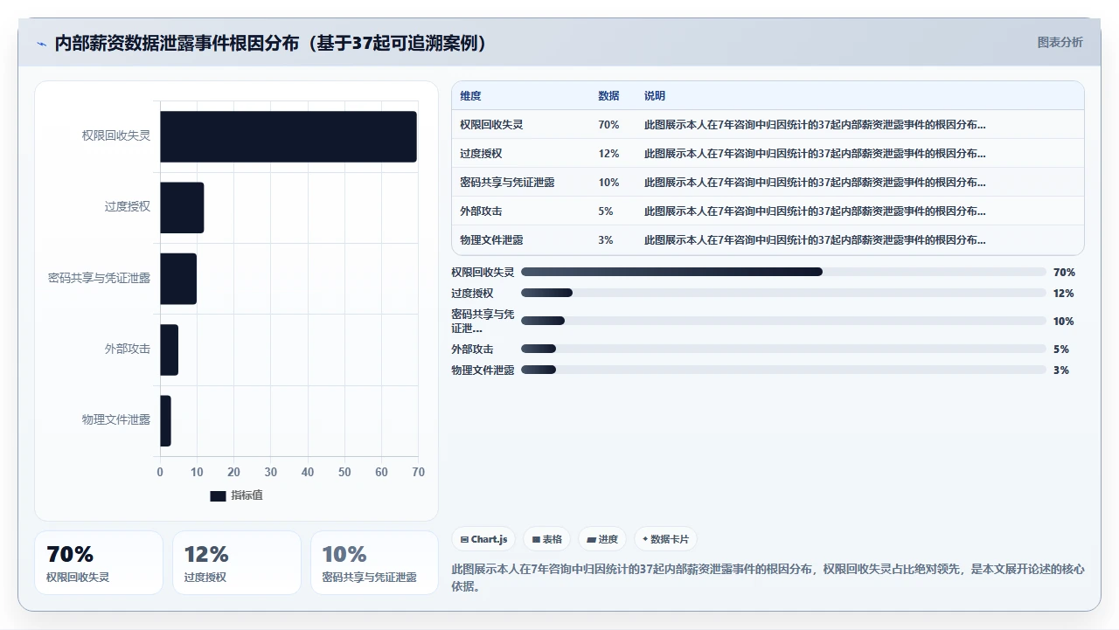Click the 物理文件泄露 y-axis label

coord(116,420)
